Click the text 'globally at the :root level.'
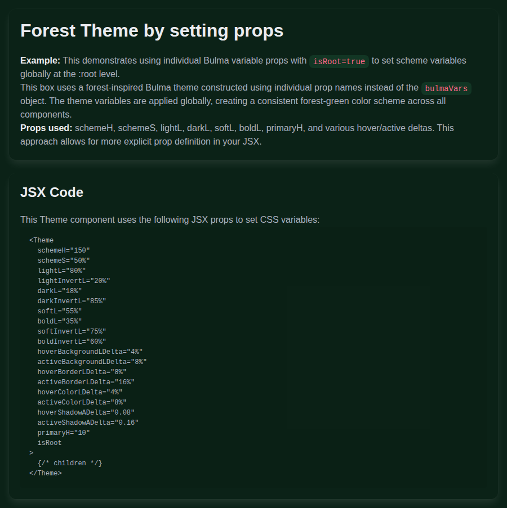 coord(70,74)
